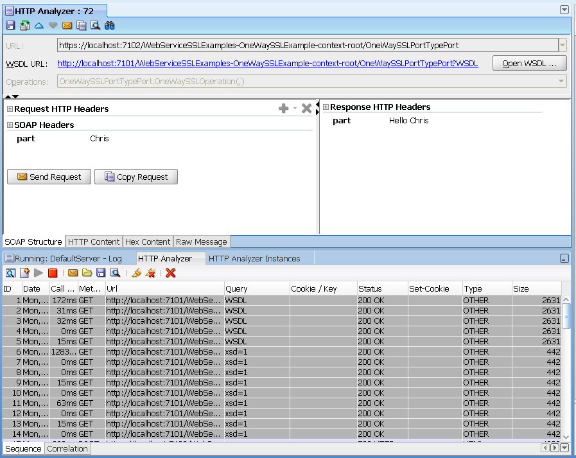Click the highlighter icon in log toolbar
Screen dimensions: 576x458
point(136,273)
